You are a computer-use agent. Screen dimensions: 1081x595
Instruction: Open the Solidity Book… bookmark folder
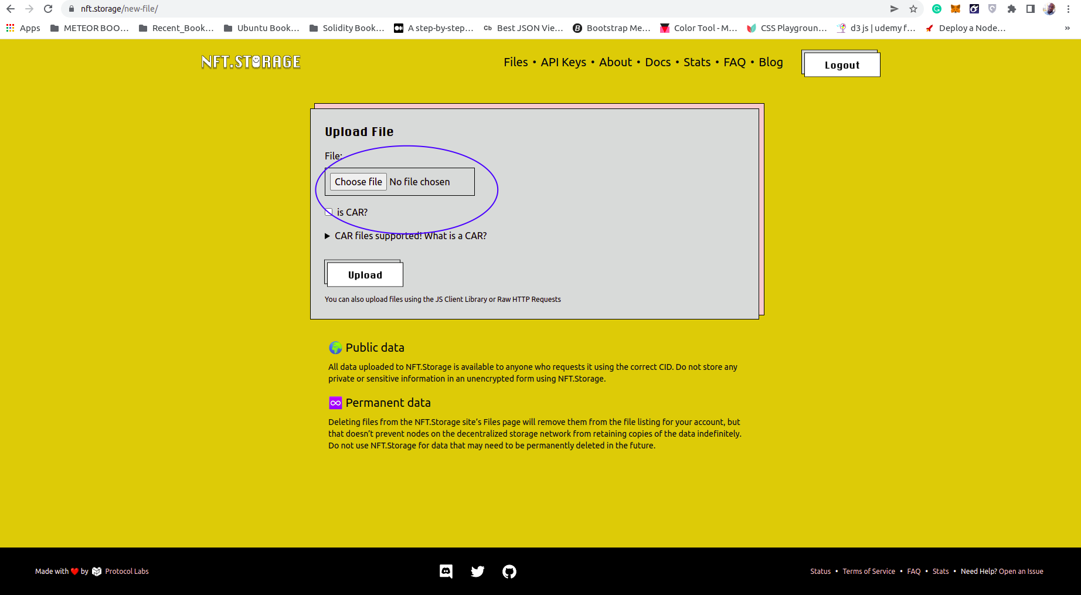(346, 28)
